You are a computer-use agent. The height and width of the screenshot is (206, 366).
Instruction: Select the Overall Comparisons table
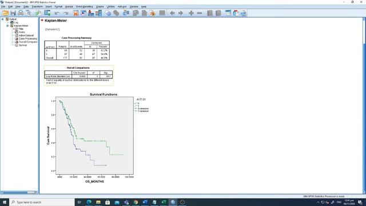(x=78, y=75)
